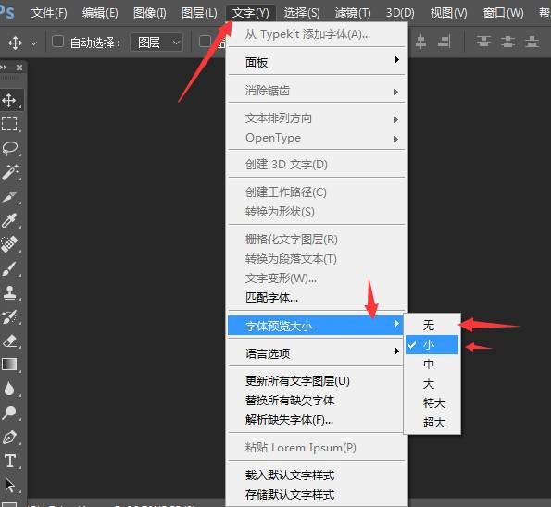
Task: Select the Gradient tool swatch
Action: (9, 365)
